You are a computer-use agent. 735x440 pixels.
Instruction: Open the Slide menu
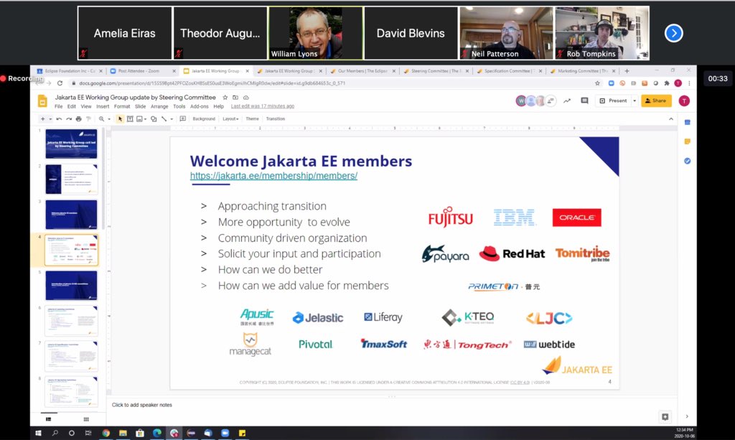(x=140, y=106)
